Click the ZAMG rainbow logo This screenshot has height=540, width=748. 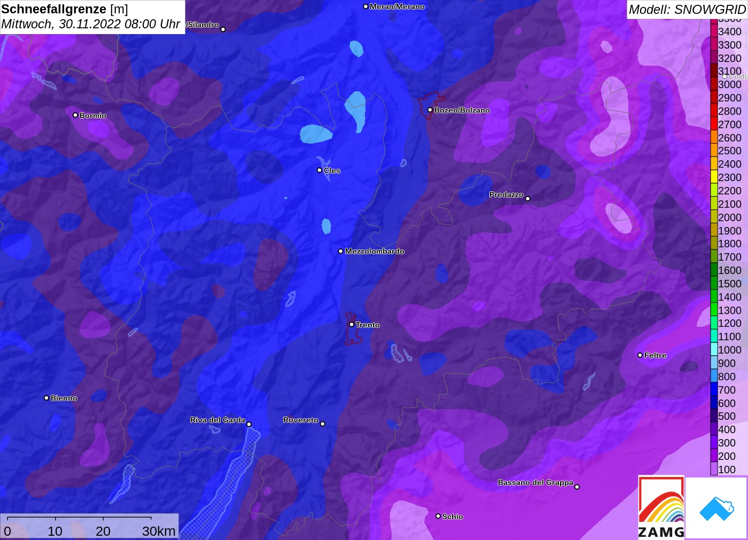tap(661, 507)
